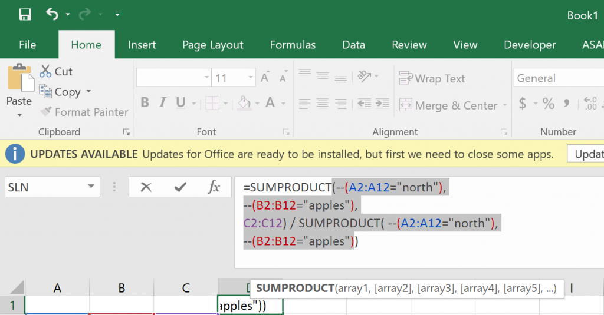Toggle Wrap Text
This screenshot has width=604, height=315.
432,78
